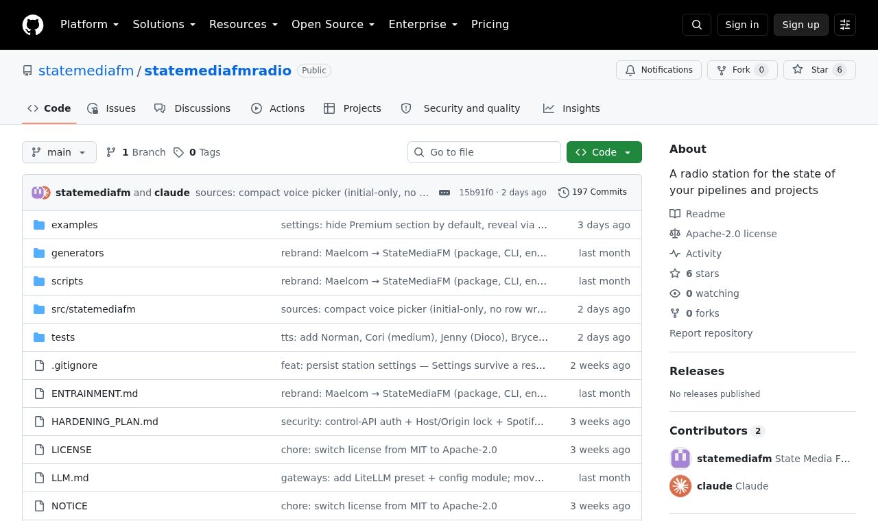Click the Fork icon
878x521 pixels.
coord(722,70)
